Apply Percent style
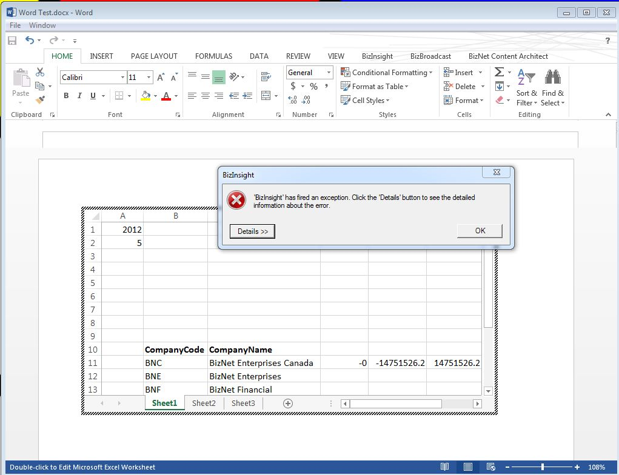The height and width of the screenshot is (475, 619). [x=314, y=86]
